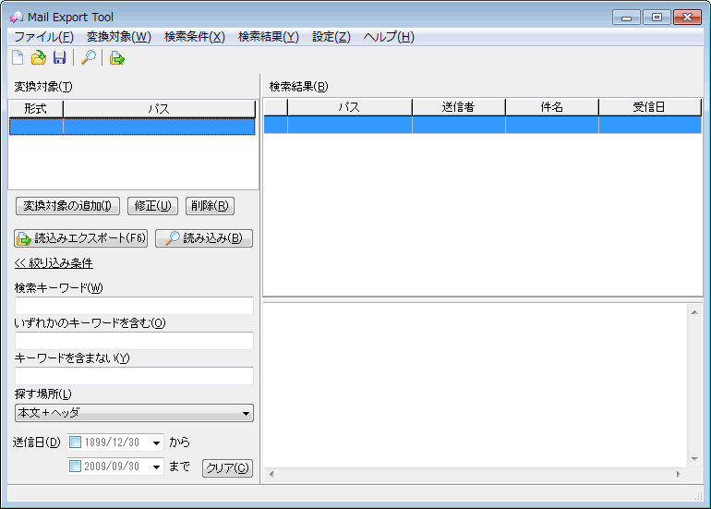Image resolution: width=711 pixels, height=509 pixels.
Task: Open the ファイル(F) menu
Action: [43, 37]
